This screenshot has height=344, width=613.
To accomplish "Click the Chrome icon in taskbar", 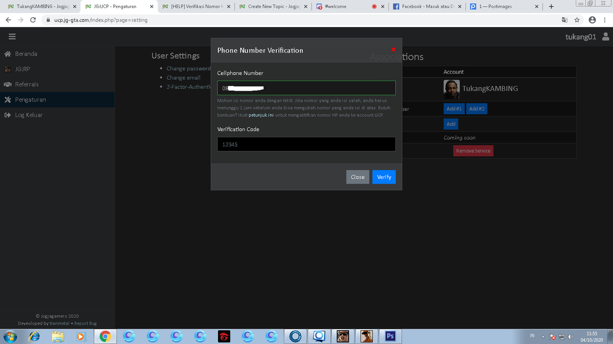I will [x=105, y=336].
